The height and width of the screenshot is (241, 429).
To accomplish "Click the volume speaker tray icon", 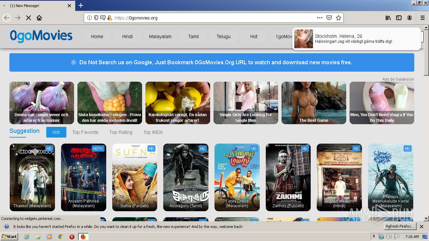I will [x=389, y=237].
